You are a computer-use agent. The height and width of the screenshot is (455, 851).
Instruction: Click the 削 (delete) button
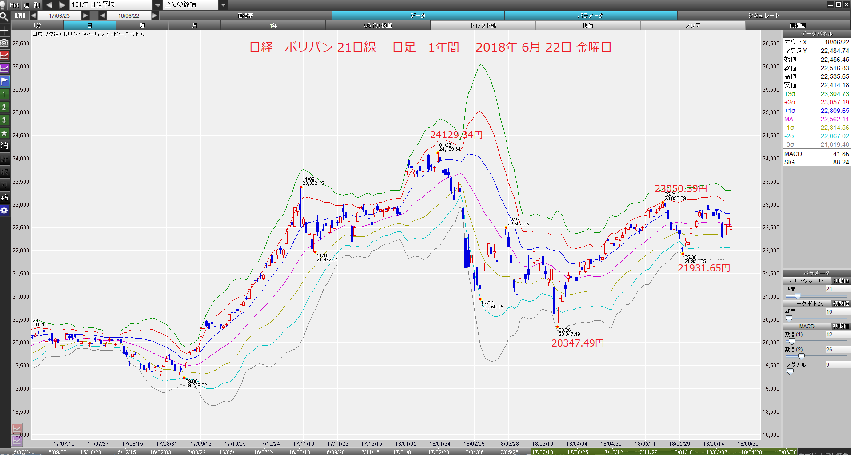[37, 5]
